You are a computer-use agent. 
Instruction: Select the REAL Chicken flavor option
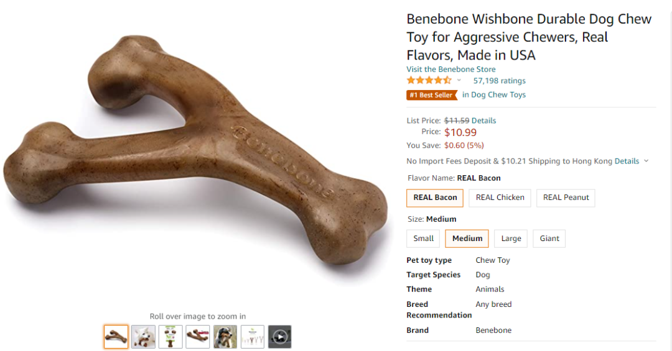click(500, 198)
